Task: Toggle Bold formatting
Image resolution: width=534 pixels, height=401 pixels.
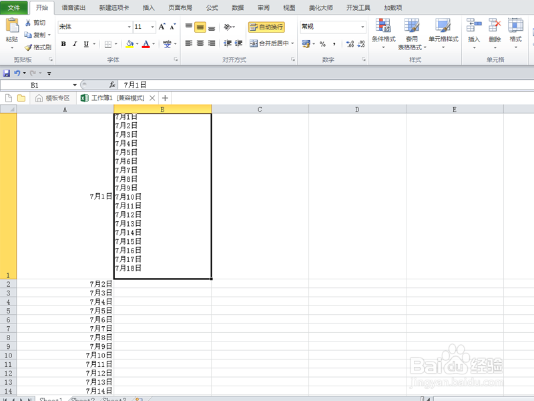Action: [x=63, y=44]
